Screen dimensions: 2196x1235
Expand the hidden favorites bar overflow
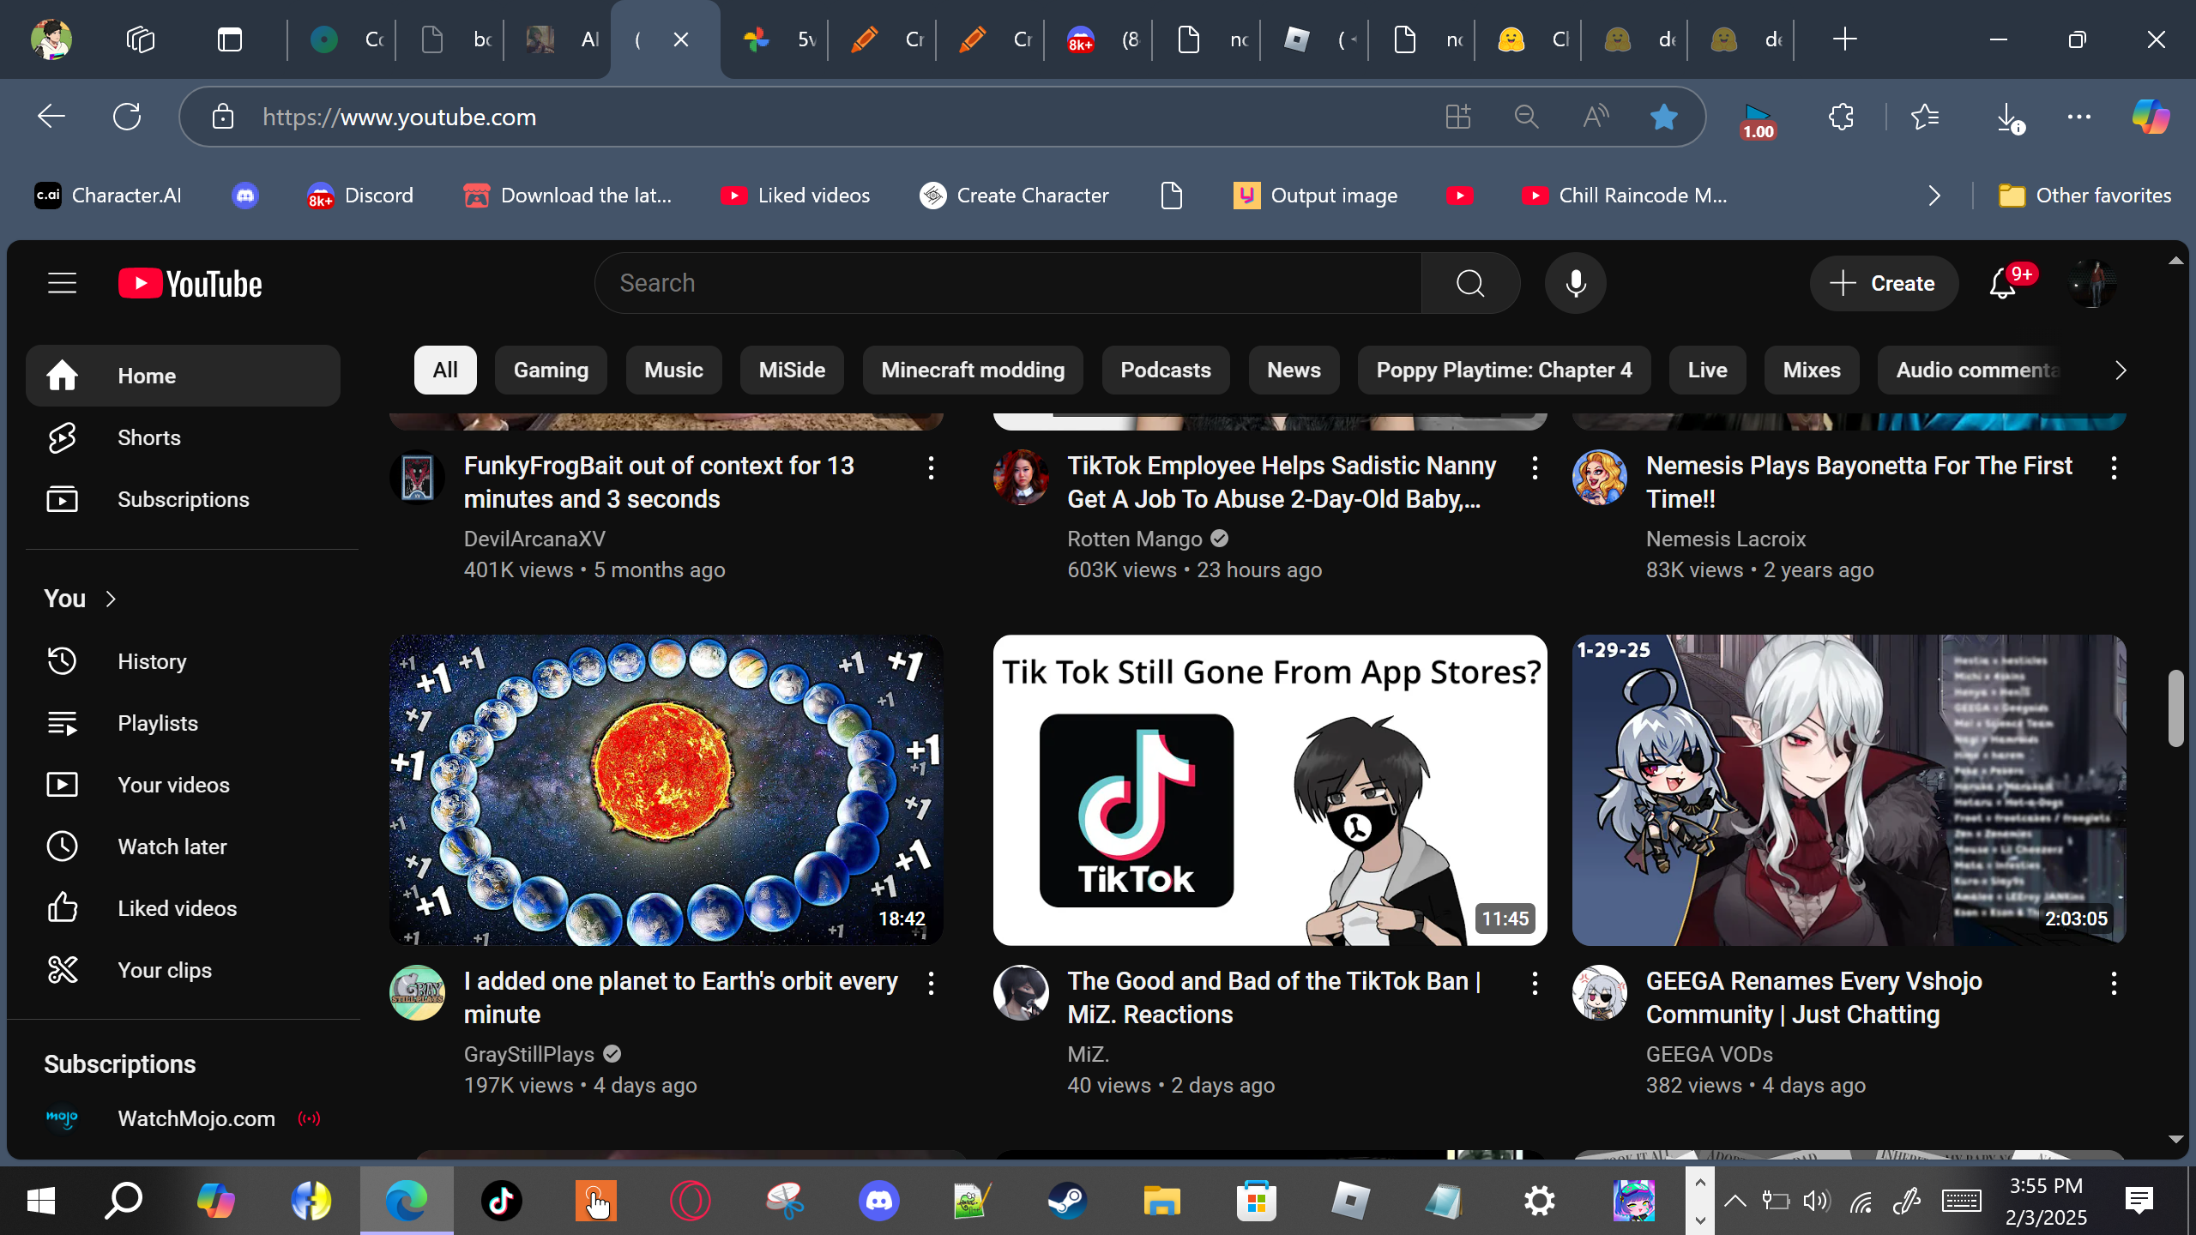click(x=1934, y=196)
